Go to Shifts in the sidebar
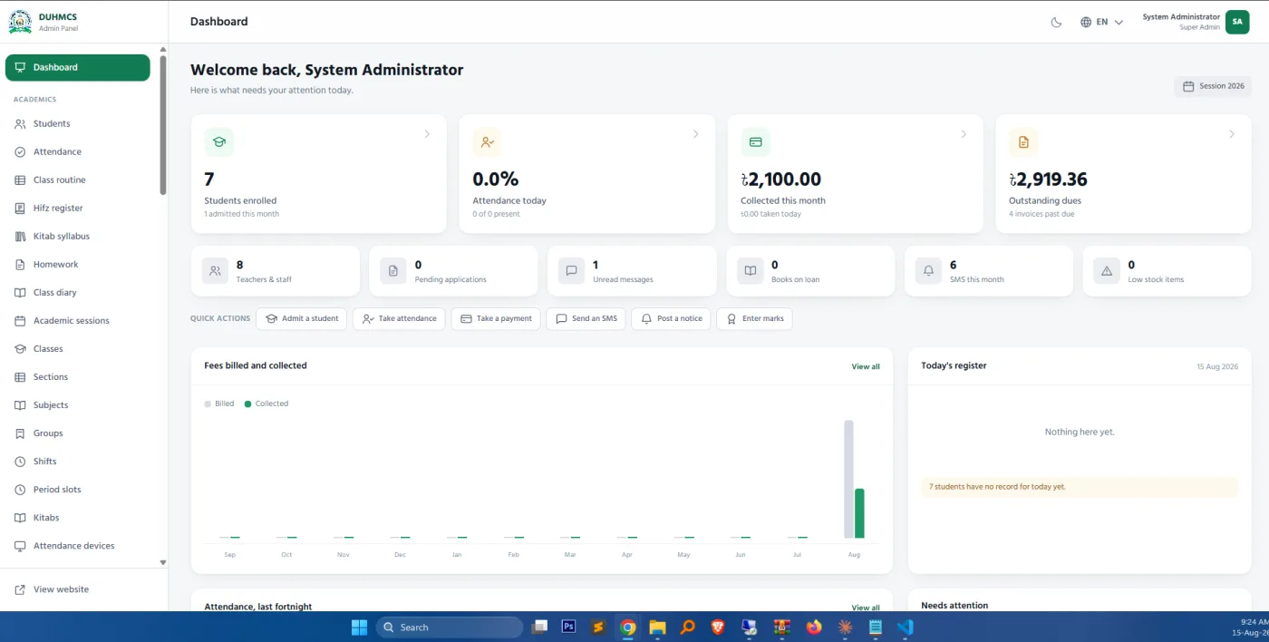Viewport: 1269px width, 642px height. (x=77, y=461)
